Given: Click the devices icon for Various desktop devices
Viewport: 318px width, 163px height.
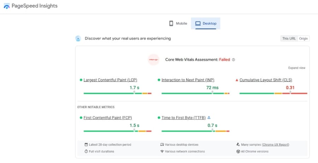Looking at the screenshot, I should pyautogui.click(x=162, y=145).
